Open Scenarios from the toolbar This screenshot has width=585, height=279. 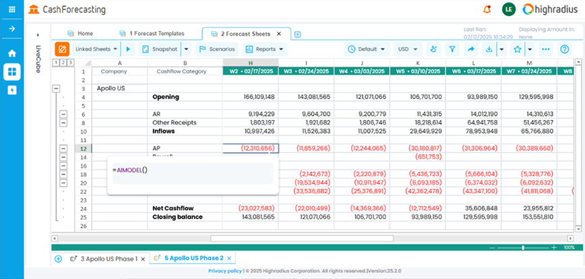coord(217,49)
